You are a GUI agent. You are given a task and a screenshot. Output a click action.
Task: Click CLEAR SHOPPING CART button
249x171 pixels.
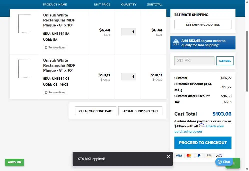96,111
